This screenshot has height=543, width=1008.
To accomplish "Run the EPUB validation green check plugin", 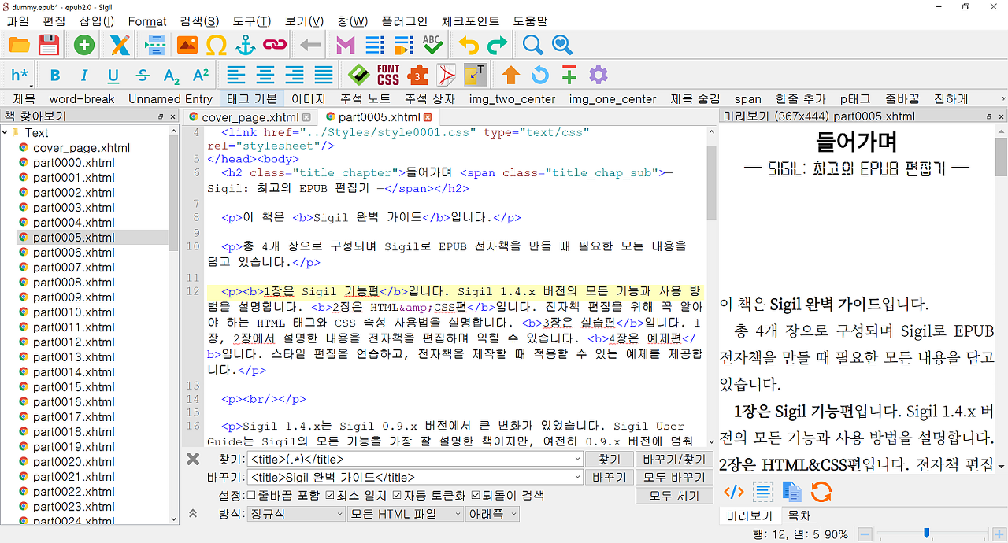I will 359,76.
